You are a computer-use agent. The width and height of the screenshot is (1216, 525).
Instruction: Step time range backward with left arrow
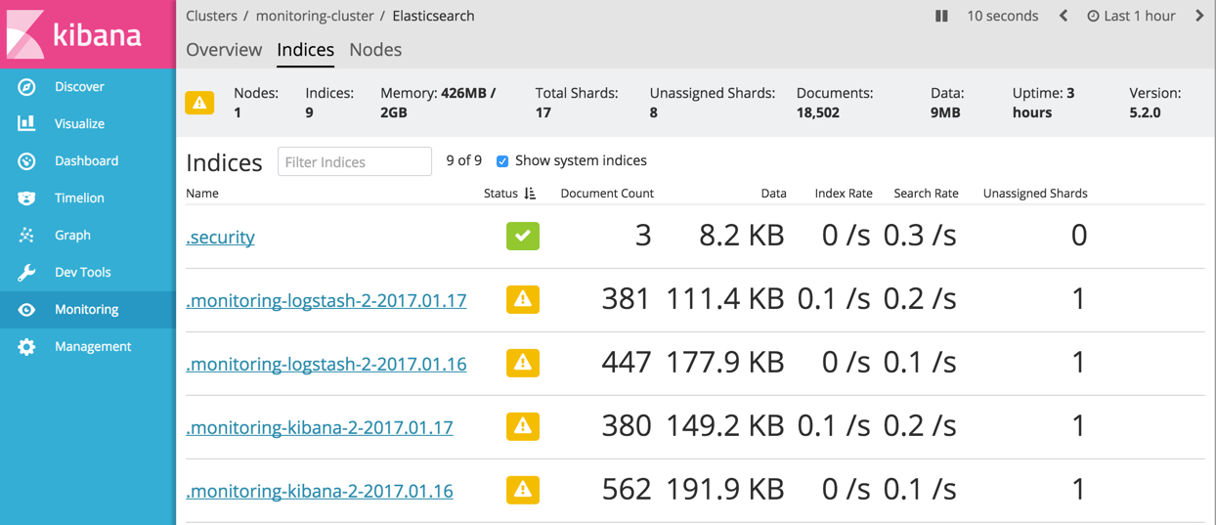click(x=1064, y=16)
